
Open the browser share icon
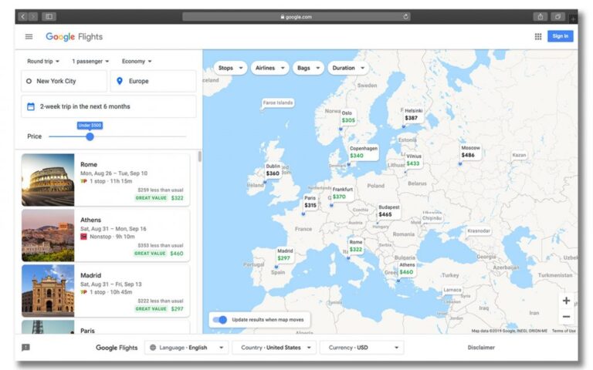pyautogui.click(x=540, y=17)
